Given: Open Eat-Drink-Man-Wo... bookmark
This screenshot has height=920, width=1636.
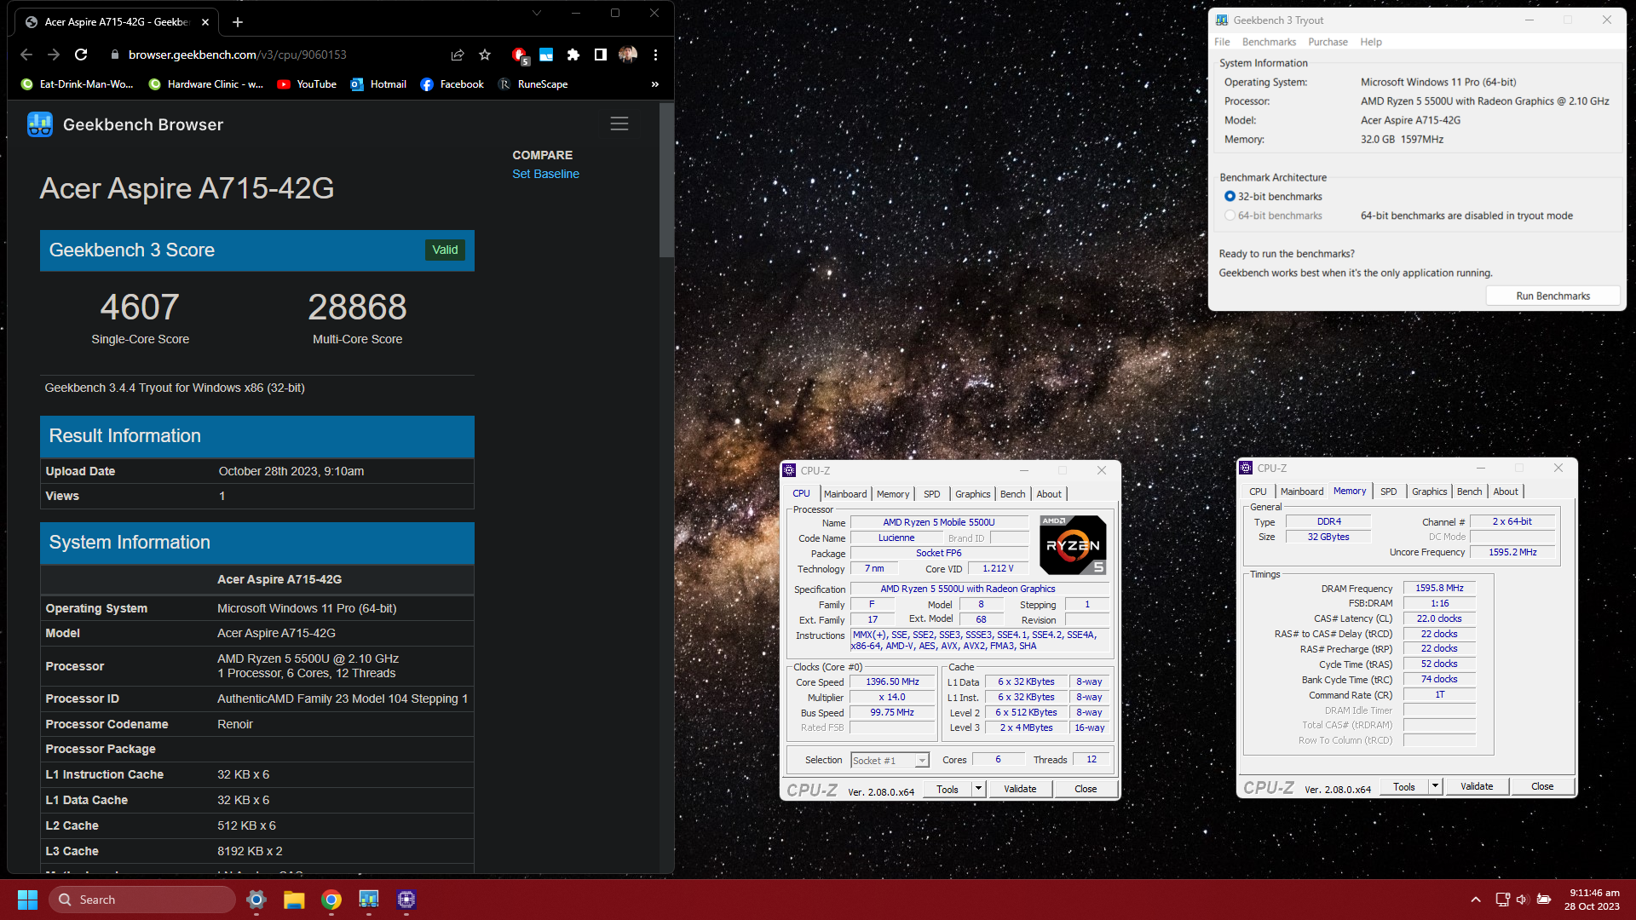Looking at the screenshot, I should [x=77, y=84].
